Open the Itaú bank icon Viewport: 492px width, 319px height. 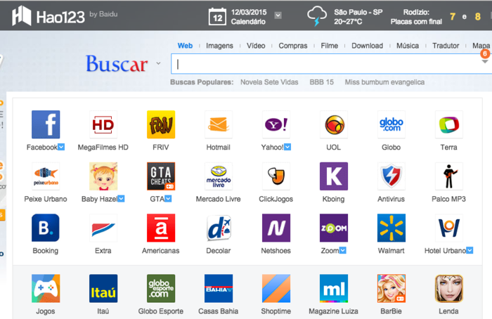click(103, 289)
